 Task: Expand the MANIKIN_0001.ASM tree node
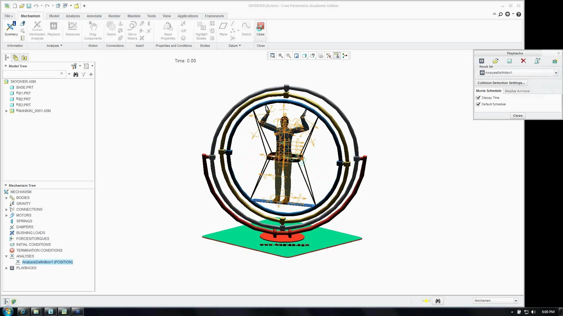pyautogui.click(x=6, y=111)
